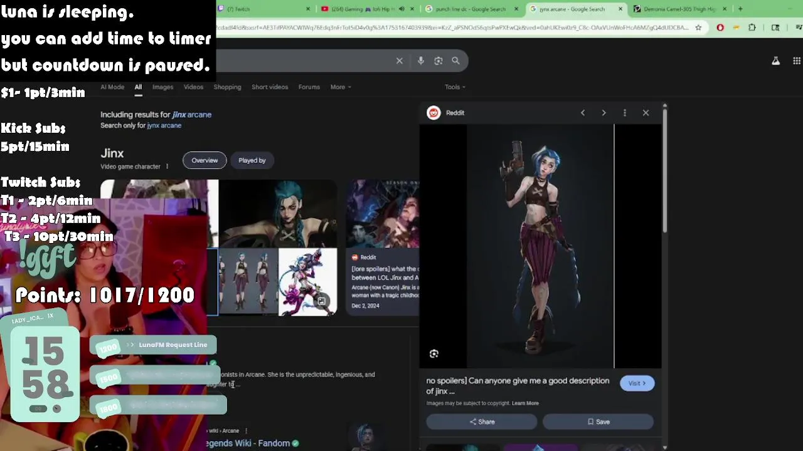Screen dimensions: 803x451
Task: Show previous image in the preview panel
Action: point(582,113)
